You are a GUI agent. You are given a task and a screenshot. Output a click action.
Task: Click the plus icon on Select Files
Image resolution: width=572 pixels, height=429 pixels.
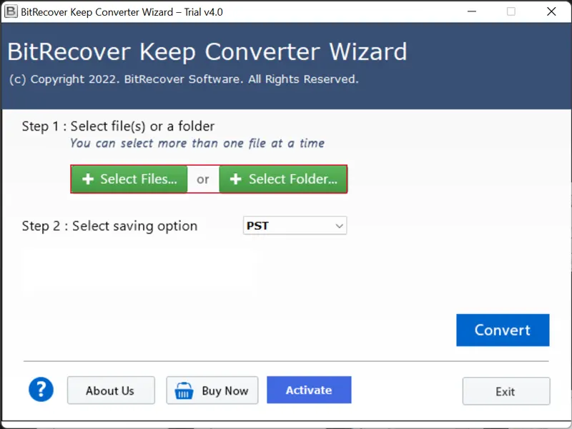pos(88,180)
